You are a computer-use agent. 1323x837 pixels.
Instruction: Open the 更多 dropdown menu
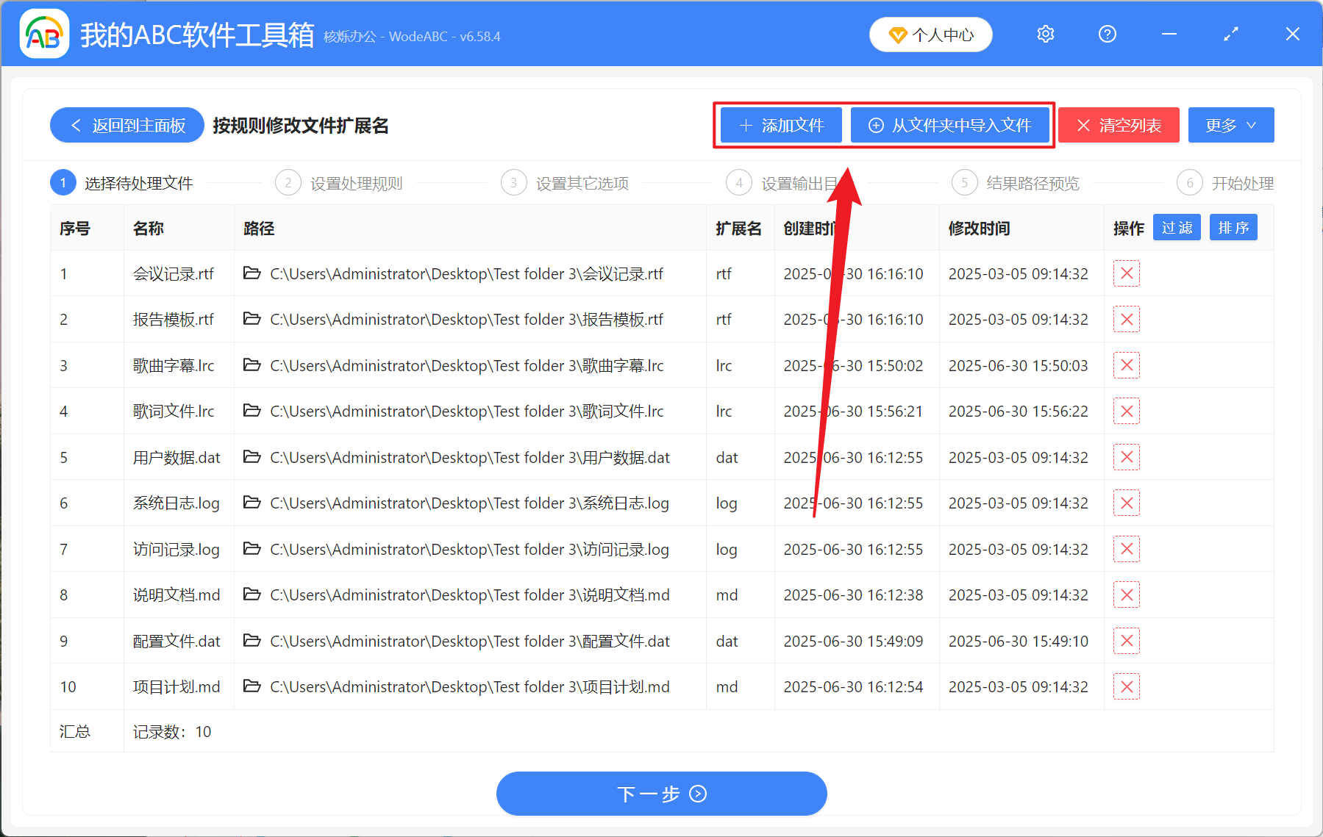[1230, 125]
